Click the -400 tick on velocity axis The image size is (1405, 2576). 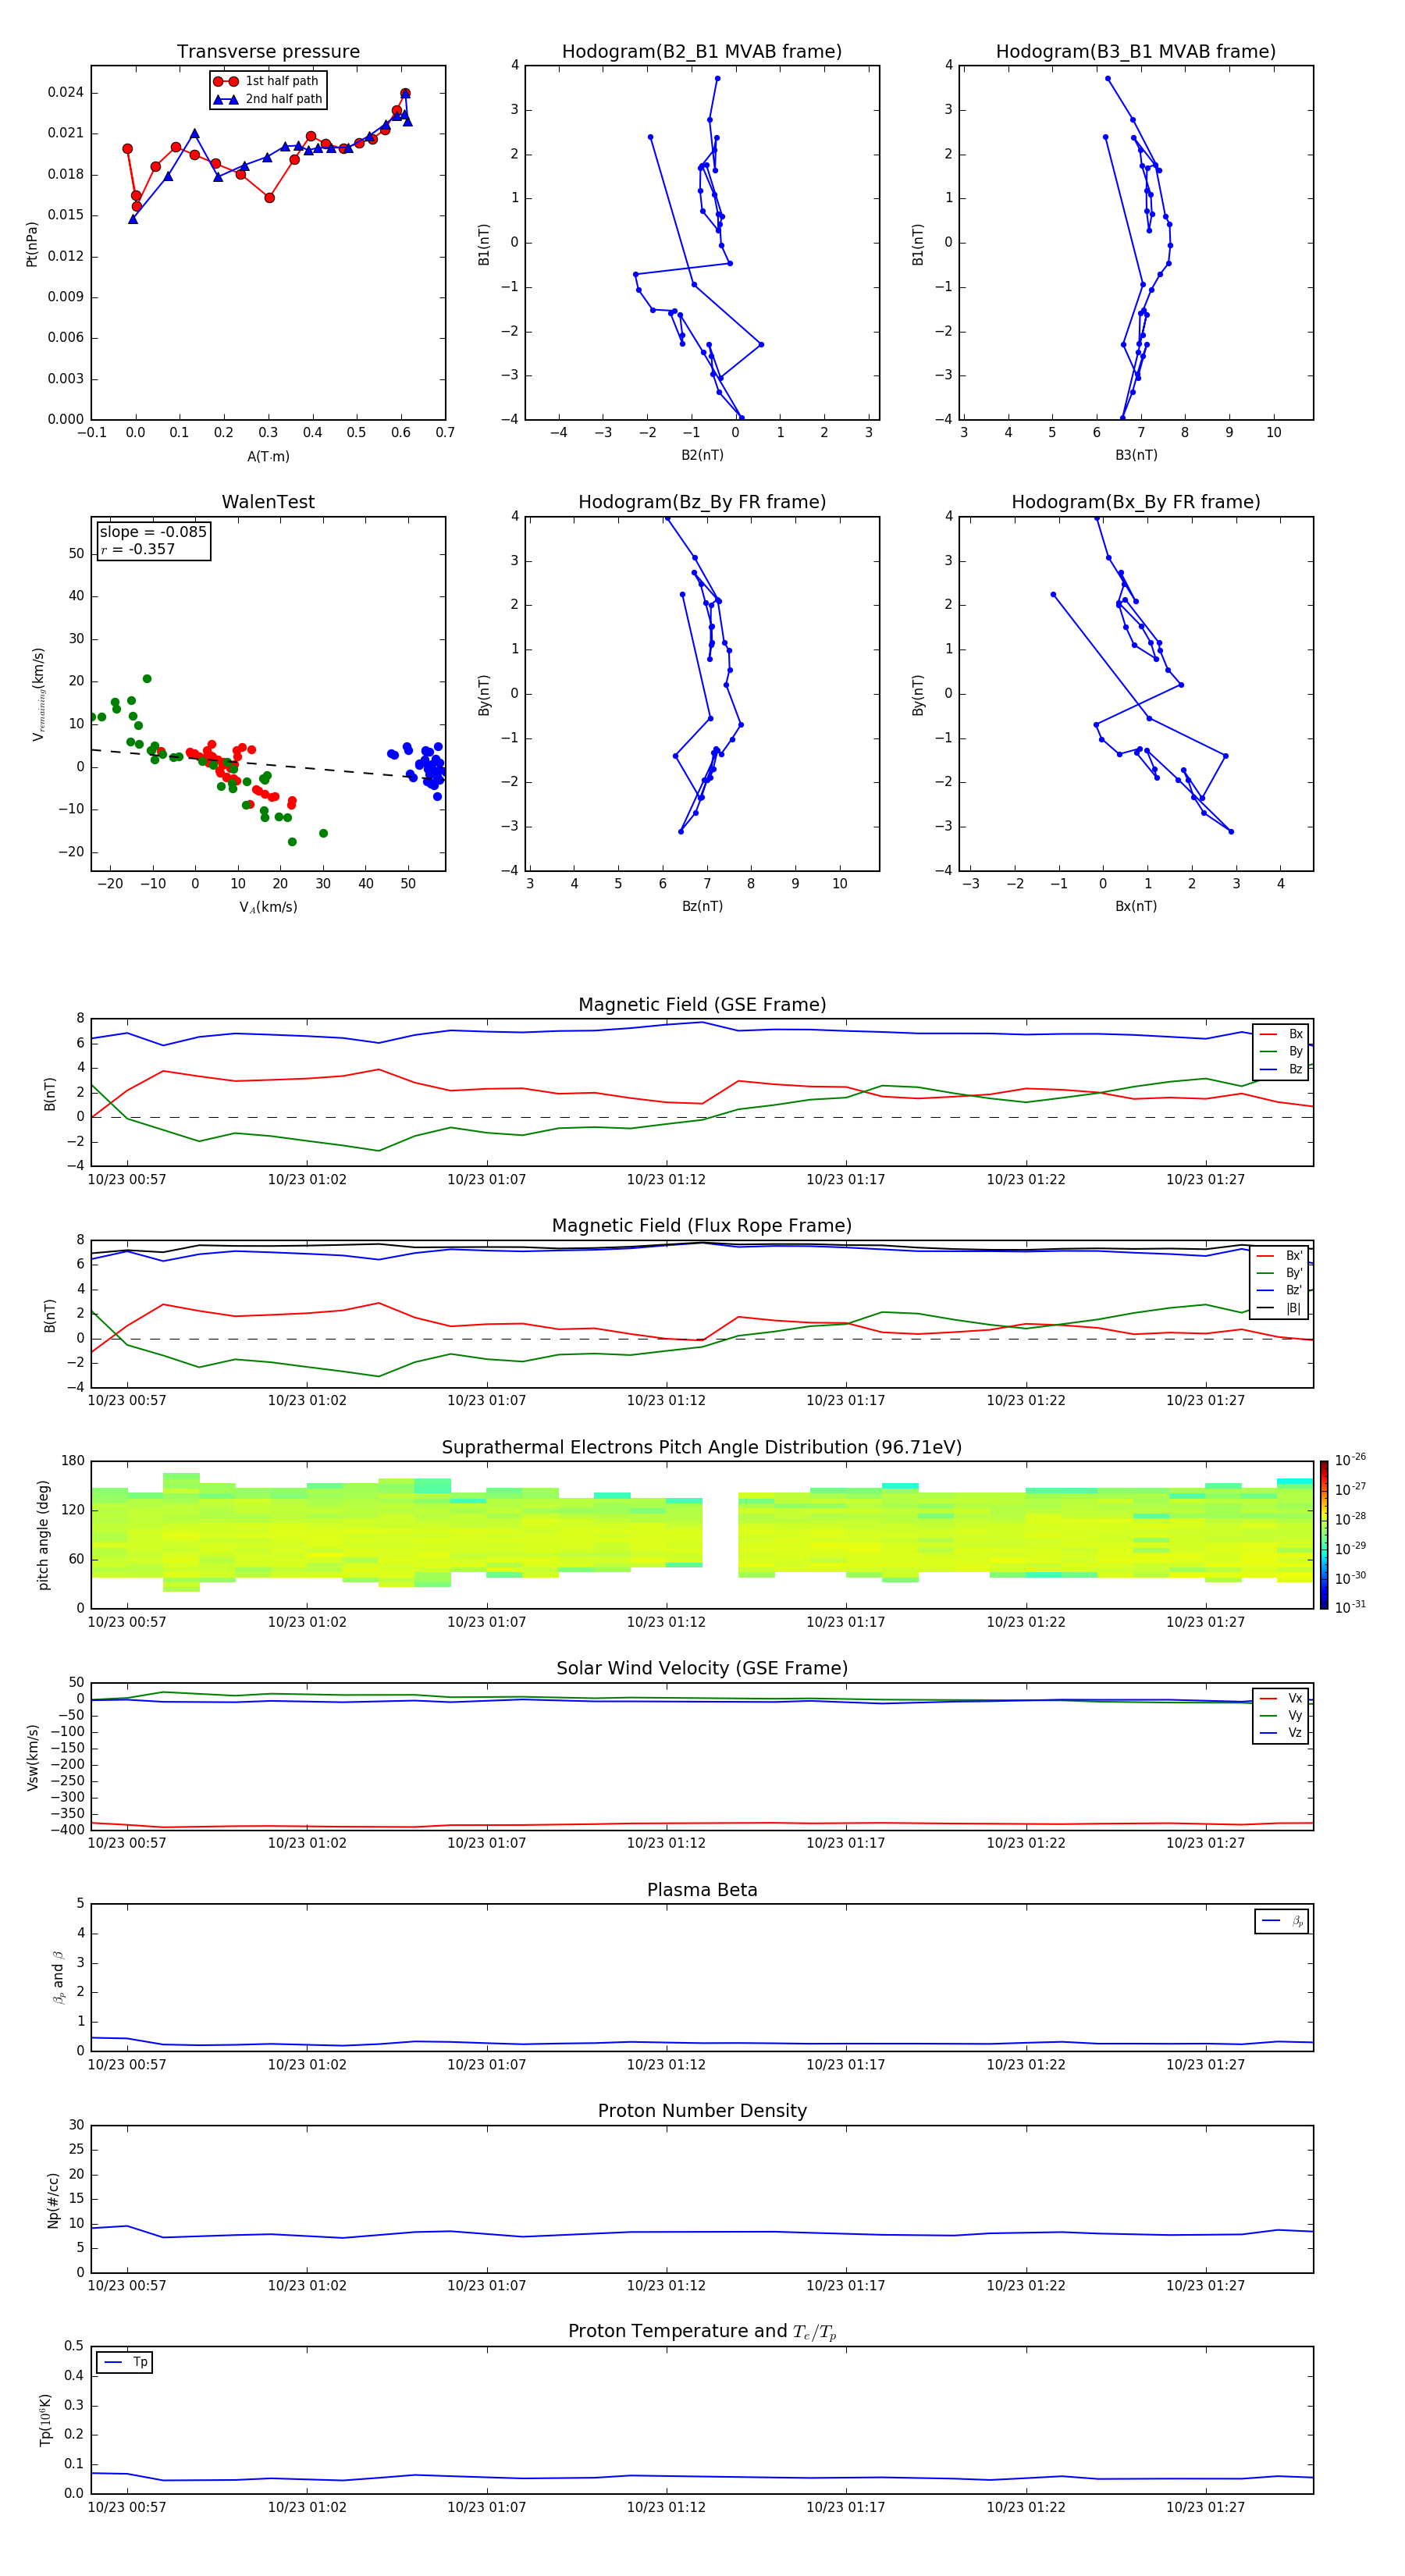coord(66,1830)
